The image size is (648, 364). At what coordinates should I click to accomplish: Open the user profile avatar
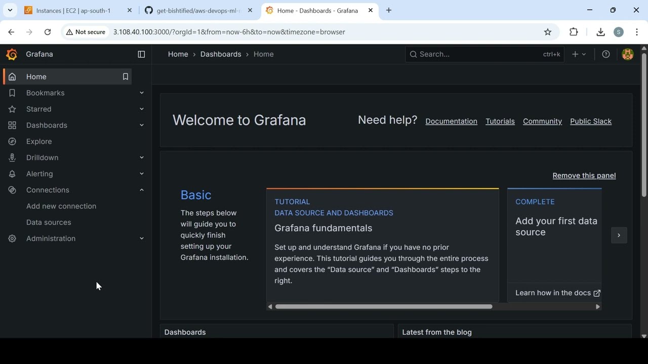point(628,54)
